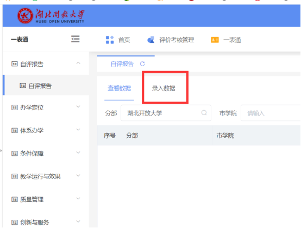Refresh the 自评报告 tab with reload icon
This screenshot has height=228, width=301.
click(x=142, y=64)
